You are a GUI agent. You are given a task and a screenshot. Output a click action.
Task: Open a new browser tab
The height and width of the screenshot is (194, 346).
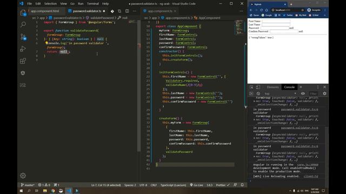291,4
